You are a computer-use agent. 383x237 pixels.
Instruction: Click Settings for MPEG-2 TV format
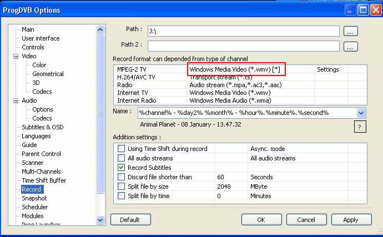coord(327,69)
